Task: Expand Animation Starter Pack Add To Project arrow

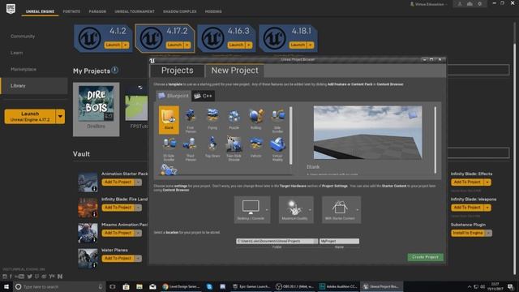Action: [139, 182]
